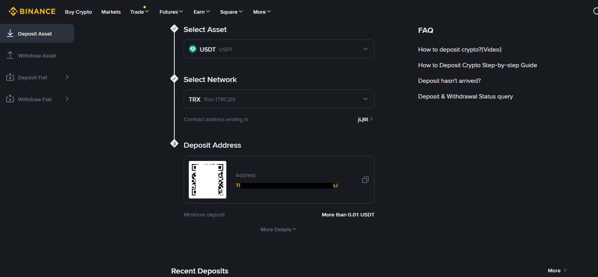
Task: Click the USDT coin icon
Action: [193, 49]
